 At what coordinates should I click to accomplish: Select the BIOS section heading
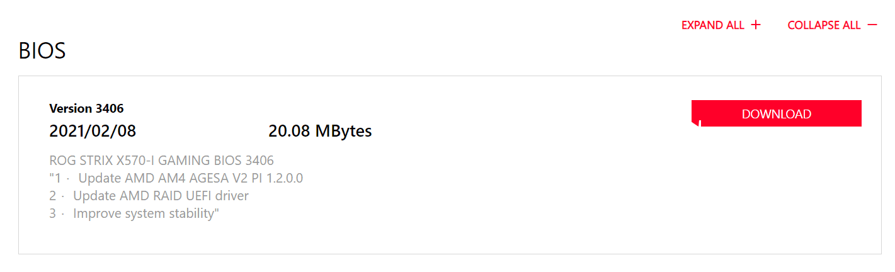[x=42, y=51]
